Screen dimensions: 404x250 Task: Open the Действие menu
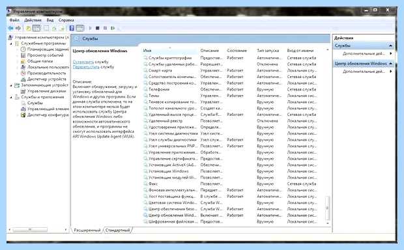(x=33, y=20)
